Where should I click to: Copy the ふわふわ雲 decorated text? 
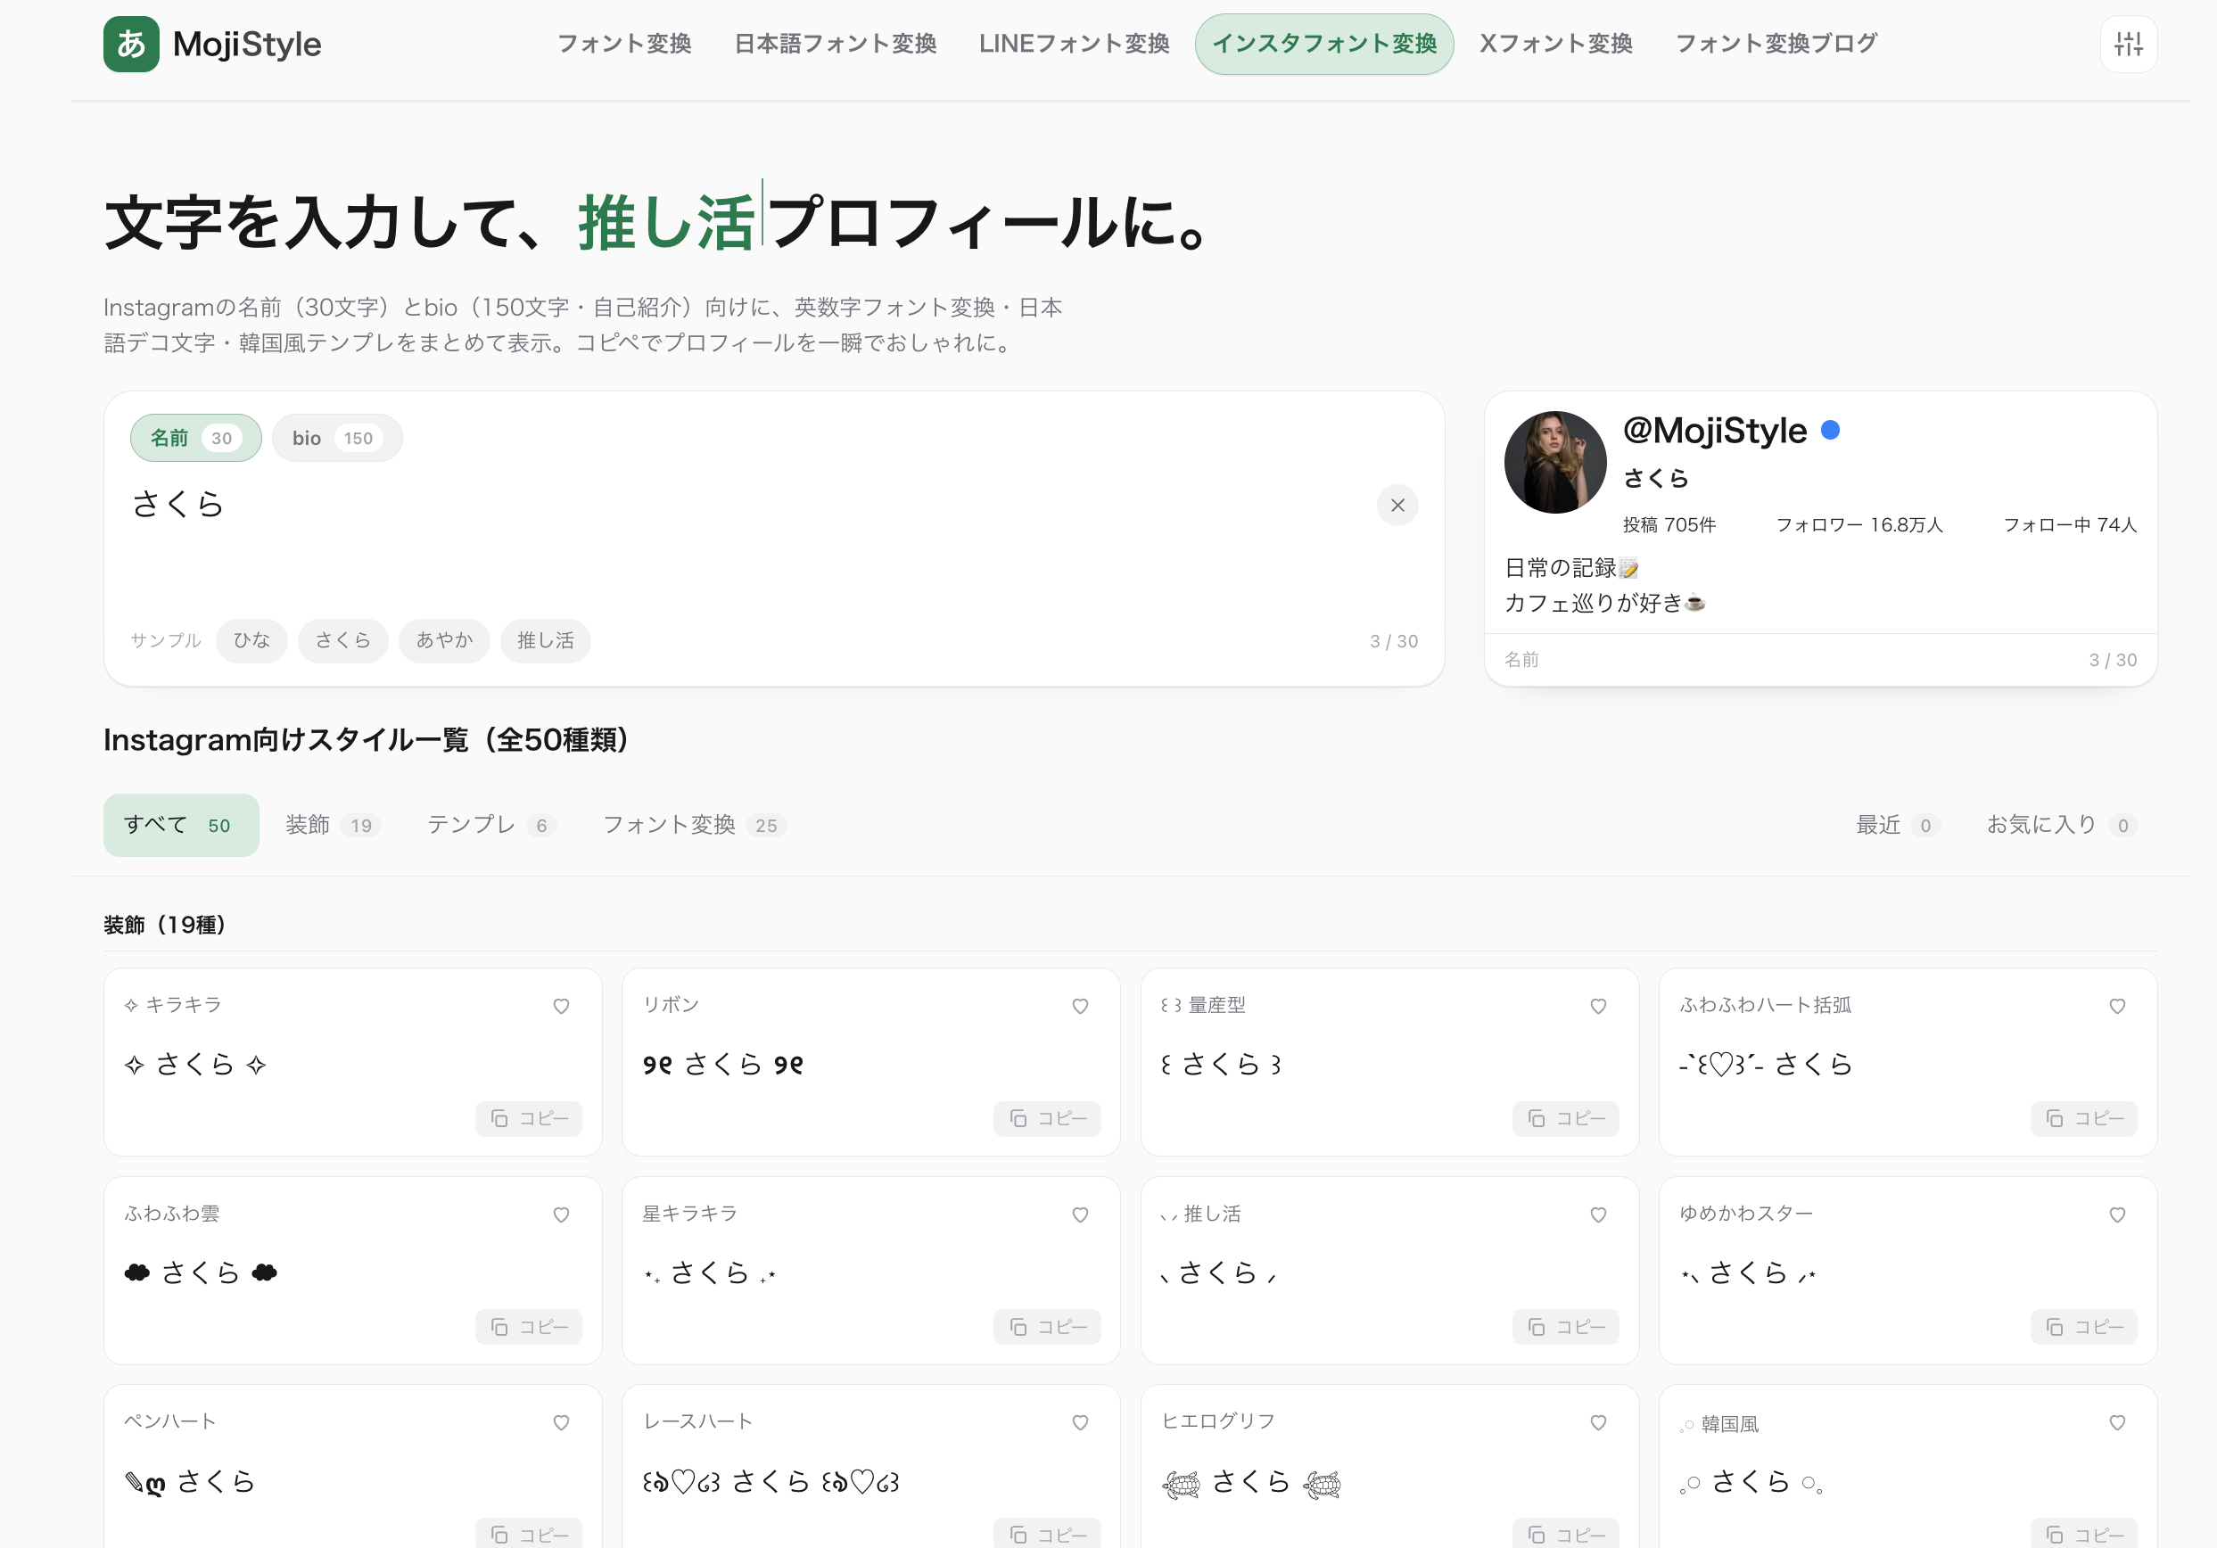528,1326
